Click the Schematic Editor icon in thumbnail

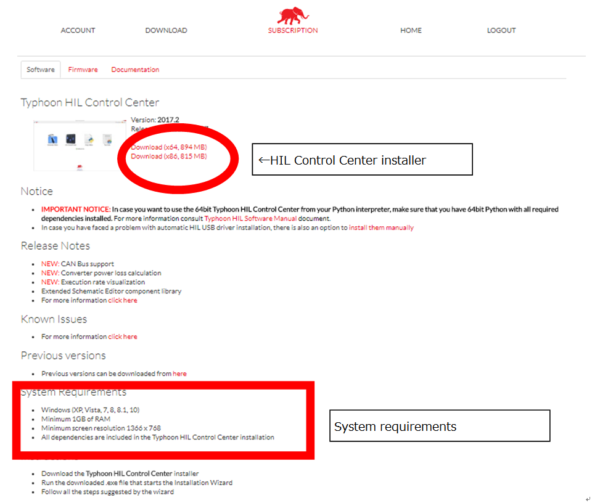point(53,140)
